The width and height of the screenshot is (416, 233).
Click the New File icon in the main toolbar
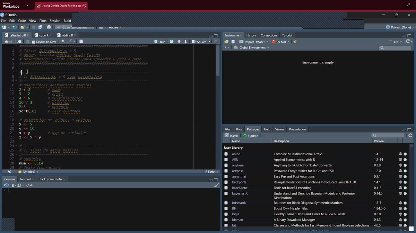[x=3, y=27]
